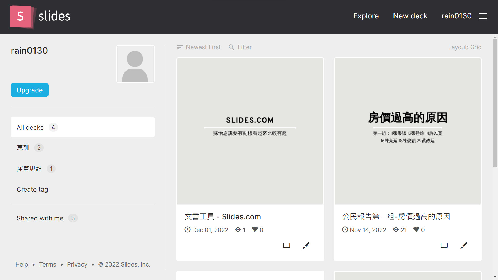Screen dimensions: 498x280
Task: Click the Filter search icon
Action: tap(231, 47)
